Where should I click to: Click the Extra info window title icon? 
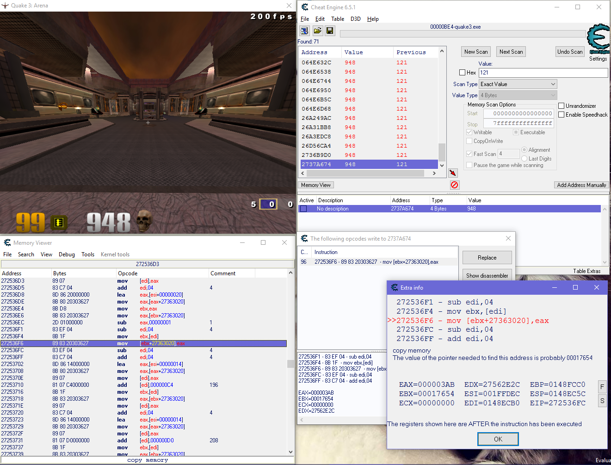point(394,287)
